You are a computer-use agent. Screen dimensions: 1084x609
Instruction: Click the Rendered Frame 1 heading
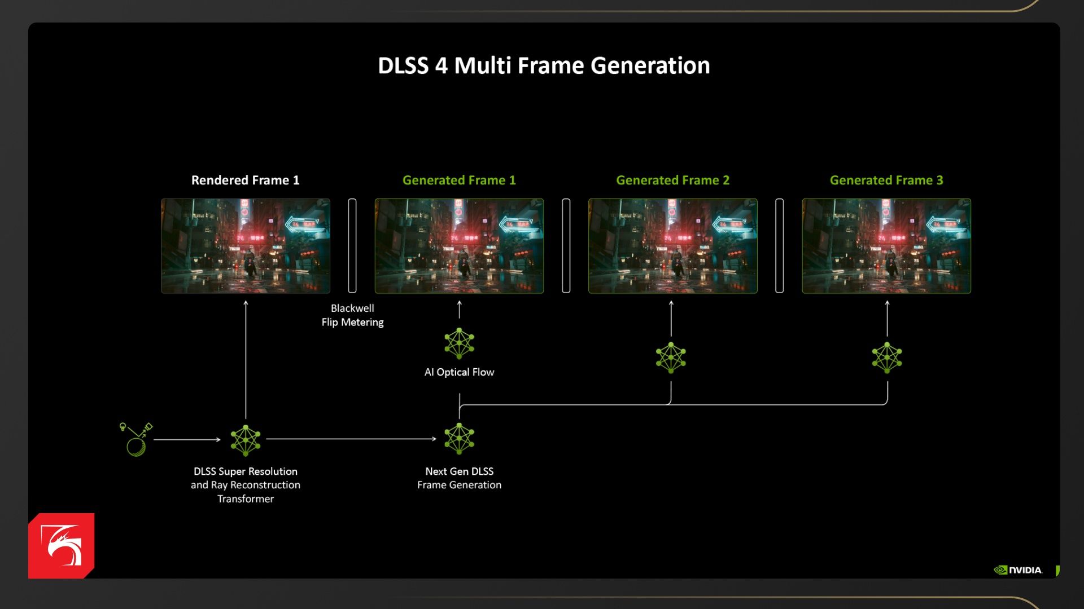[246, 180]
